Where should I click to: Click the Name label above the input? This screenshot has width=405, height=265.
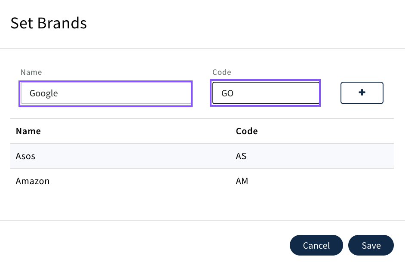coord(31,72)
